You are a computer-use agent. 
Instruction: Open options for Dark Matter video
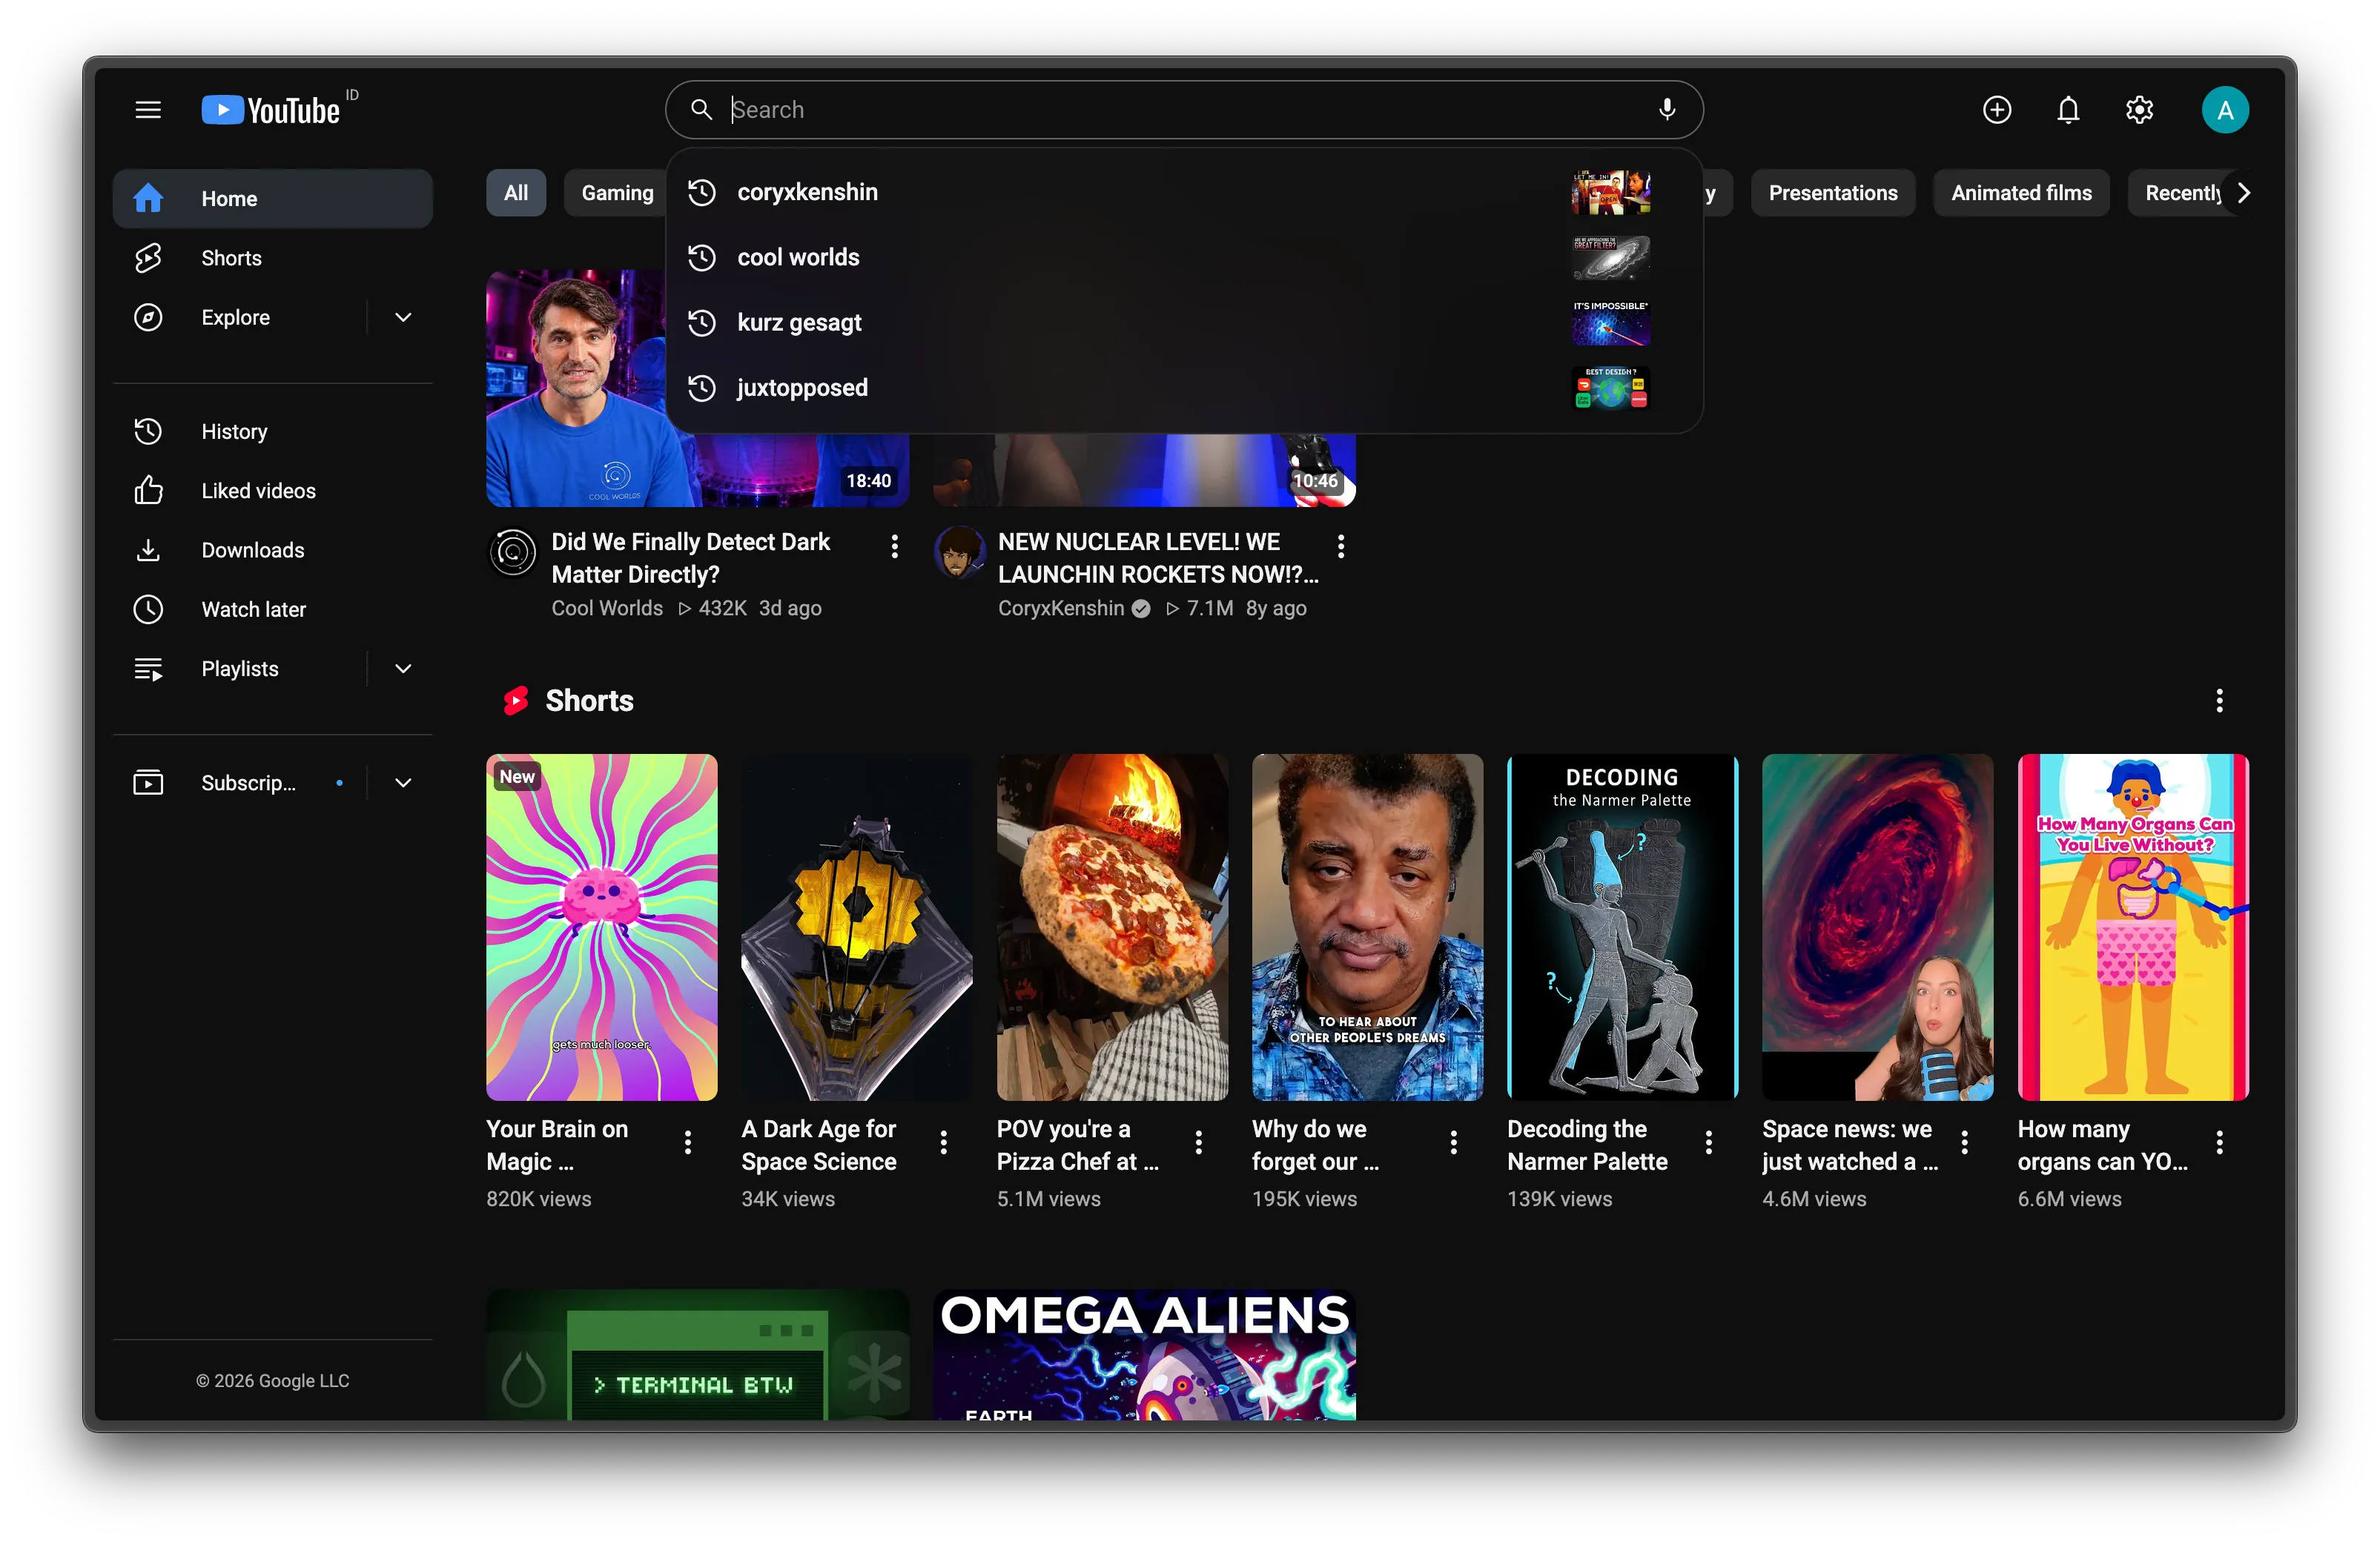pyautogui.click(x=894, y=546)
